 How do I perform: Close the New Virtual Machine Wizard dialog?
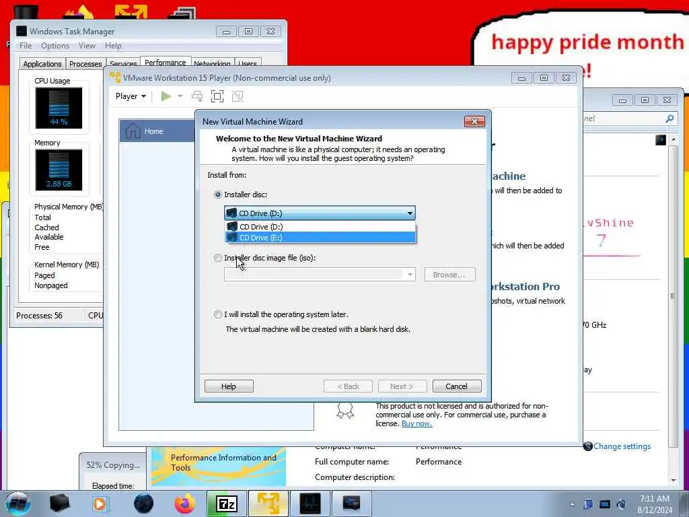tap(474, 121)
